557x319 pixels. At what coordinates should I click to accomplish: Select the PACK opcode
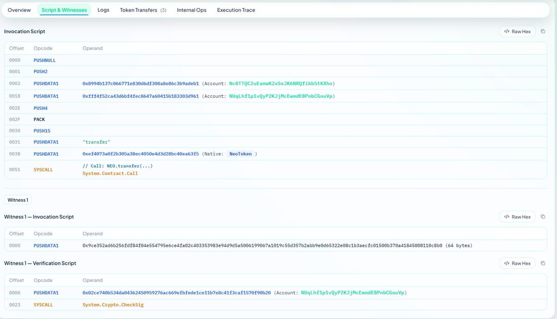[x=39, y=119]
